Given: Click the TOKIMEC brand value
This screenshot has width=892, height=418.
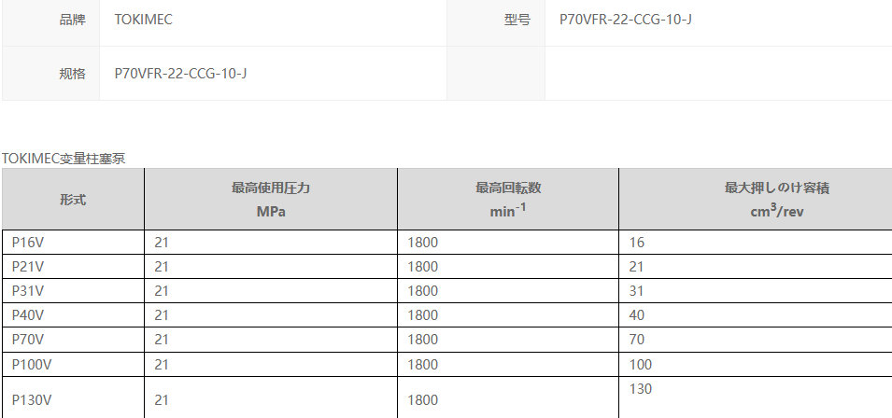Looking at the screenshot, I should 143,19.
